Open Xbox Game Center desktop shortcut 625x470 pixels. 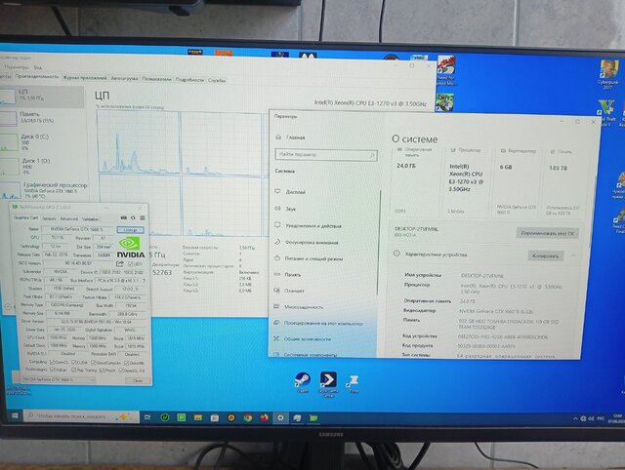tap(328, 383)
